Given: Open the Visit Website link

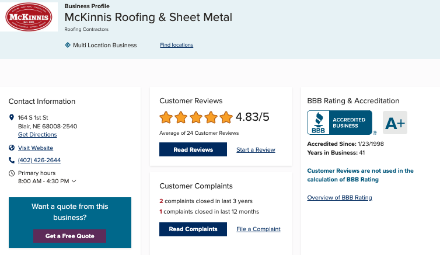Looking at the screenshot, I should point(36,148).
